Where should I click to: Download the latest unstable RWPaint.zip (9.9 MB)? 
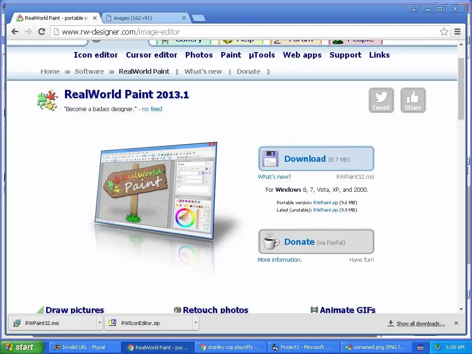point(325,210)
